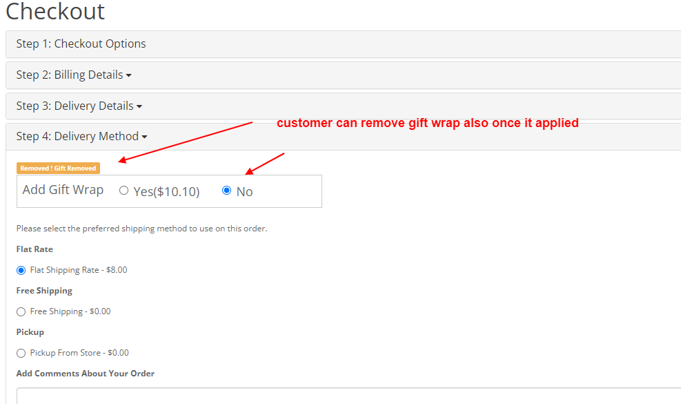
Task: Click the Add Comments About Your Order label
Action: pyautogui.click(x=85, y=373)
